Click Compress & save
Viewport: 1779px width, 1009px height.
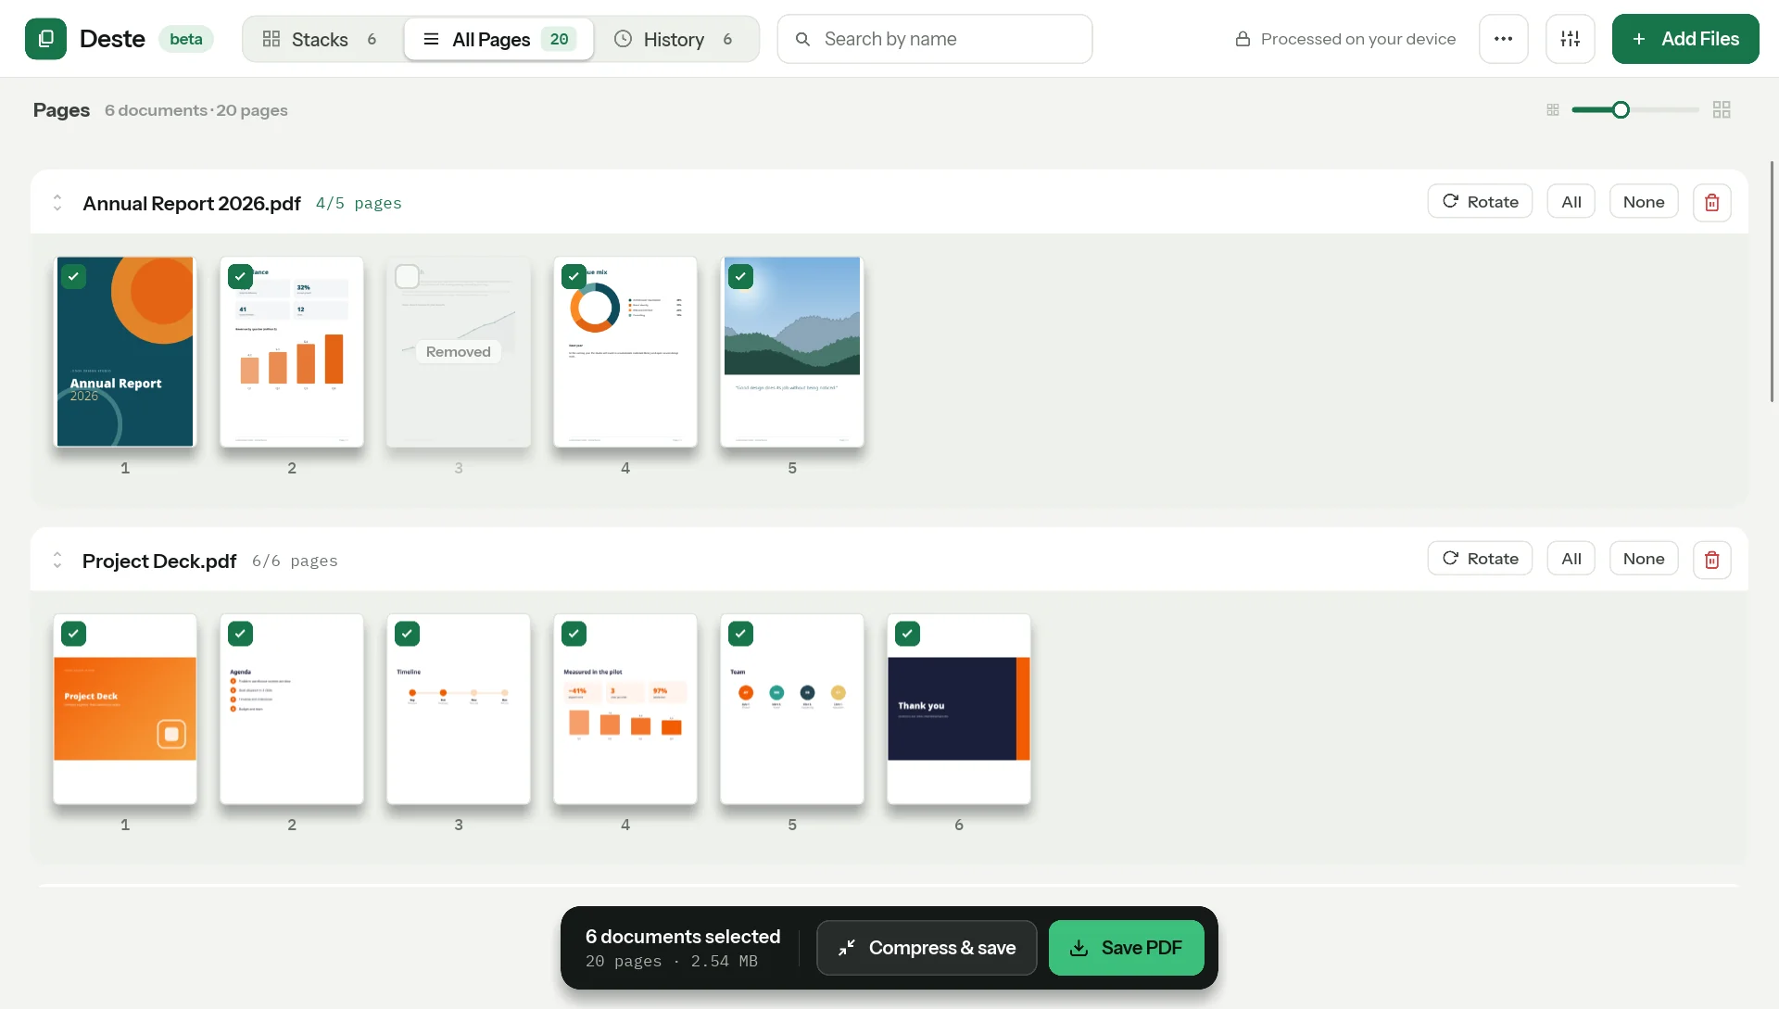coord(927,948)
